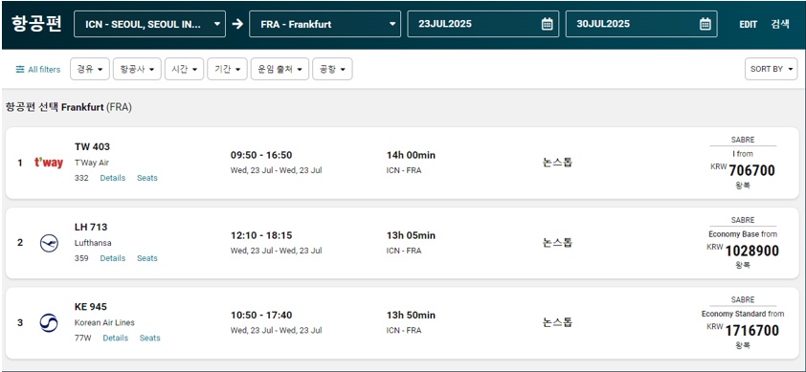The image size is (806, 372).
Task: Open the 운임 출처 filter dropdown
Action: point(280,70)
